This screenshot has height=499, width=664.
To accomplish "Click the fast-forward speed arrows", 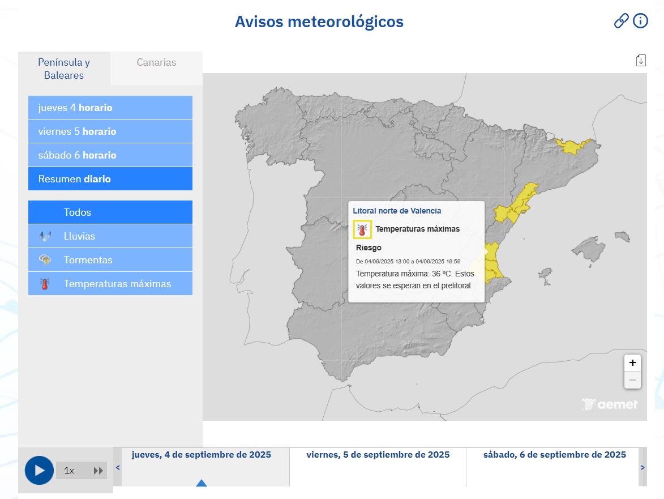I will pyautogui.click(x=98, y=471).
